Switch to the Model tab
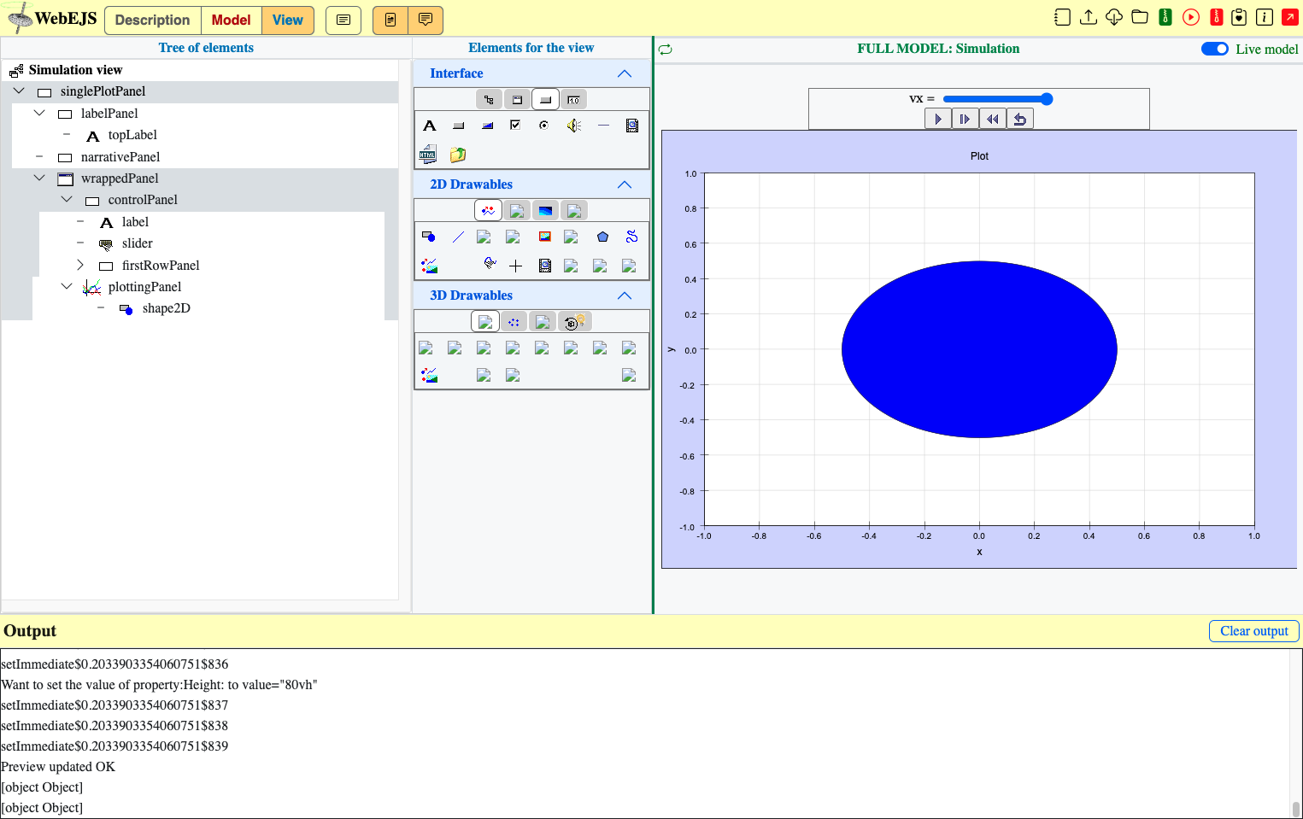Image resolution: width=1303 pixels, height=819 pixels. tap(231, 20)
